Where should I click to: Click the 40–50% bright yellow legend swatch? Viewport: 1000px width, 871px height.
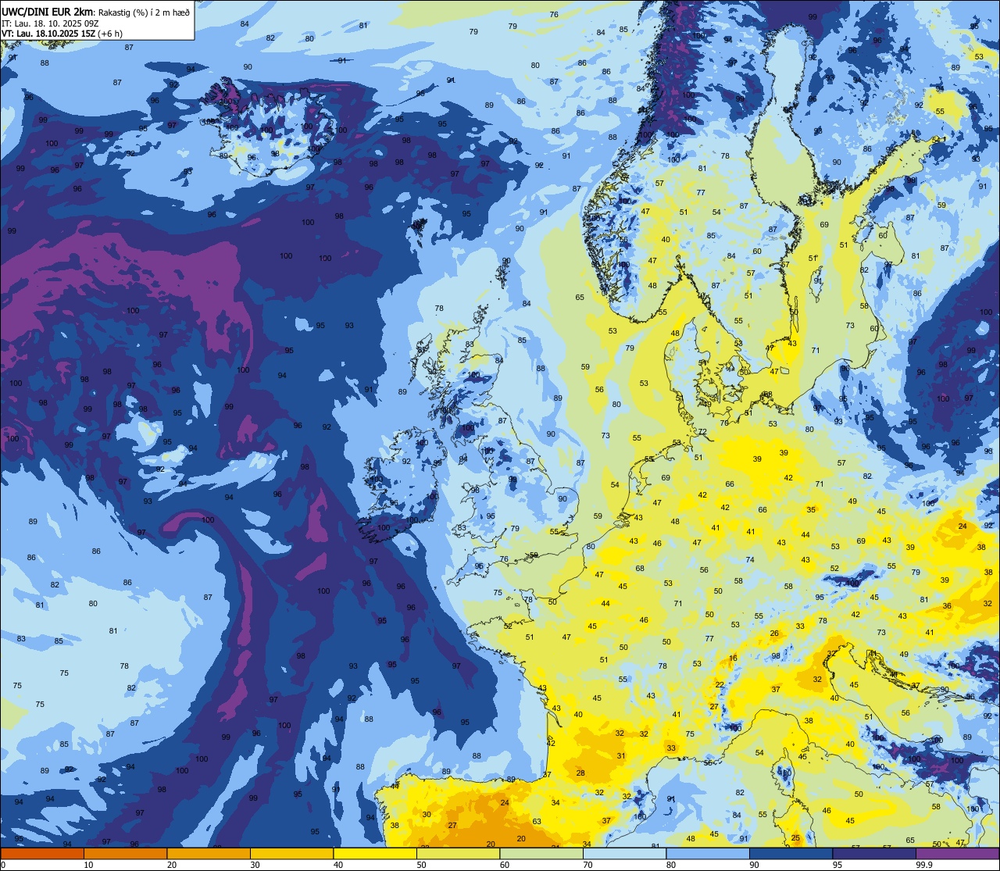pyautogui.click(x=375, y=853)
